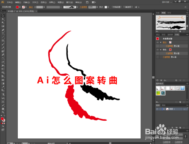Select the Hand tool

point(3,109)
